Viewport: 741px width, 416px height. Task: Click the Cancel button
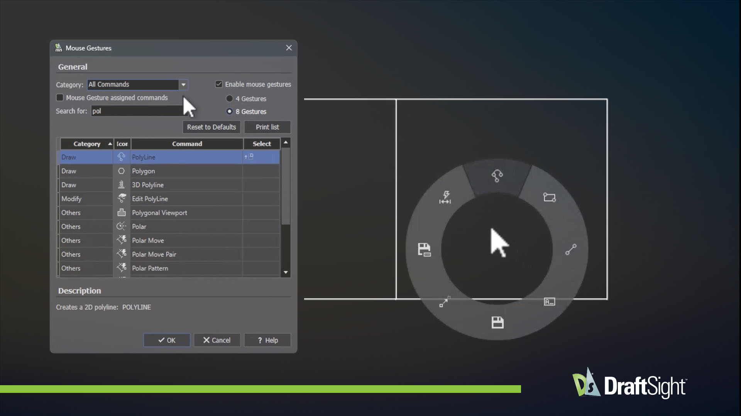point(217,340)
